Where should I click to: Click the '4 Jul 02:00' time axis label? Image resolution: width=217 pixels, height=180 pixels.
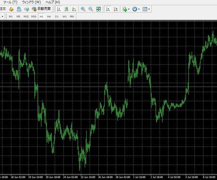point(174,177)
